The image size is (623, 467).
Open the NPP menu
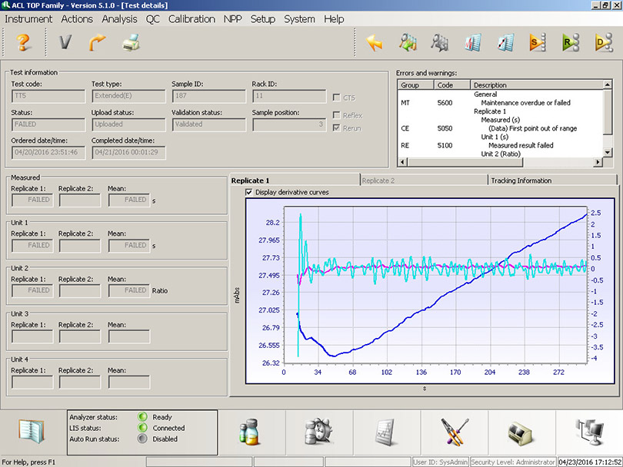(232, 19)
